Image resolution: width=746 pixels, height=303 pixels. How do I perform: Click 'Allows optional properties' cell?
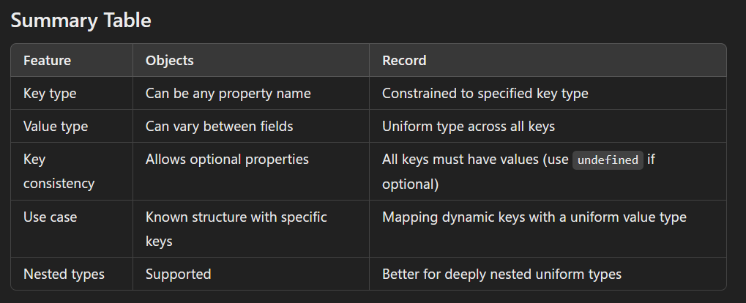227,160
